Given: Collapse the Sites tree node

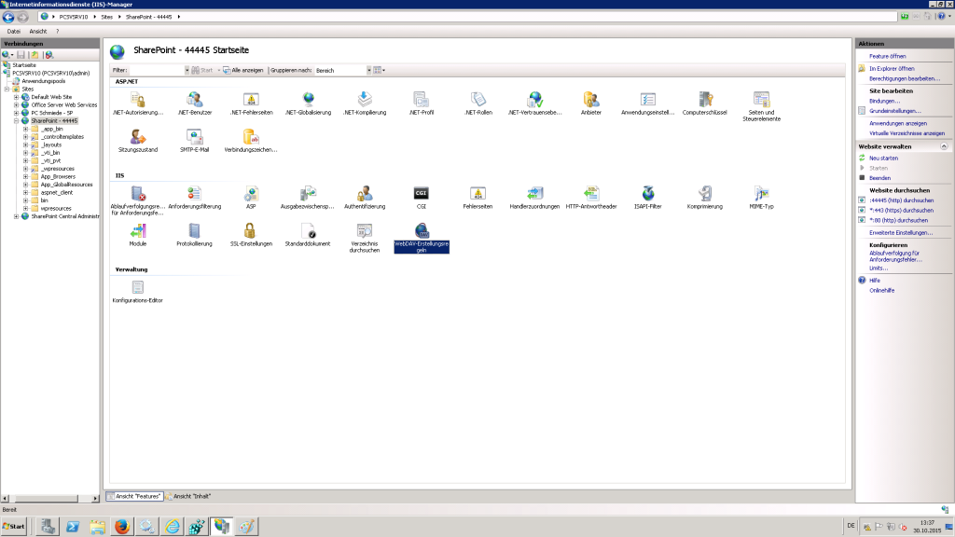Looking at the screenshot, I should click(x=7, y=89).
